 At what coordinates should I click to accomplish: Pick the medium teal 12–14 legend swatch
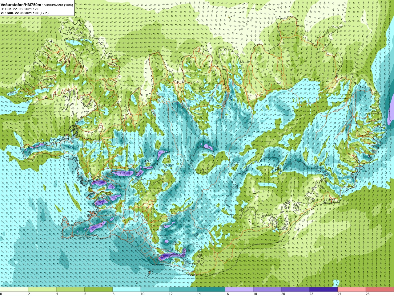click(183, 290)
